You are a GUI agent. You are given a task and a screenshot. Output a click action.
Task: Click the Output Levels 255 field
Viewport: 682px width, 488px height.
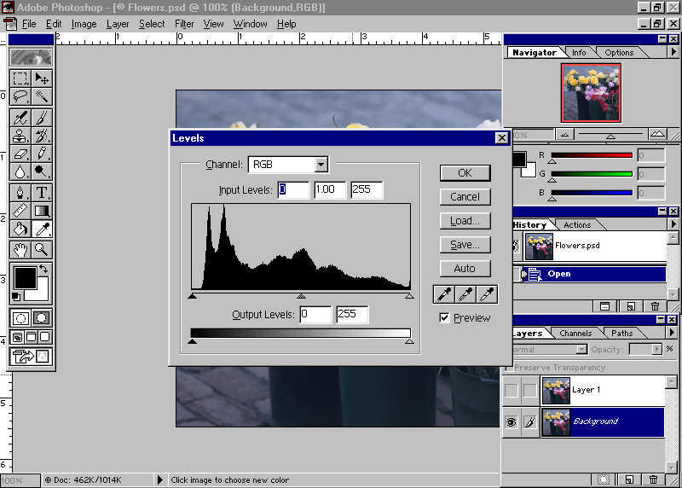tap(352, 314)
